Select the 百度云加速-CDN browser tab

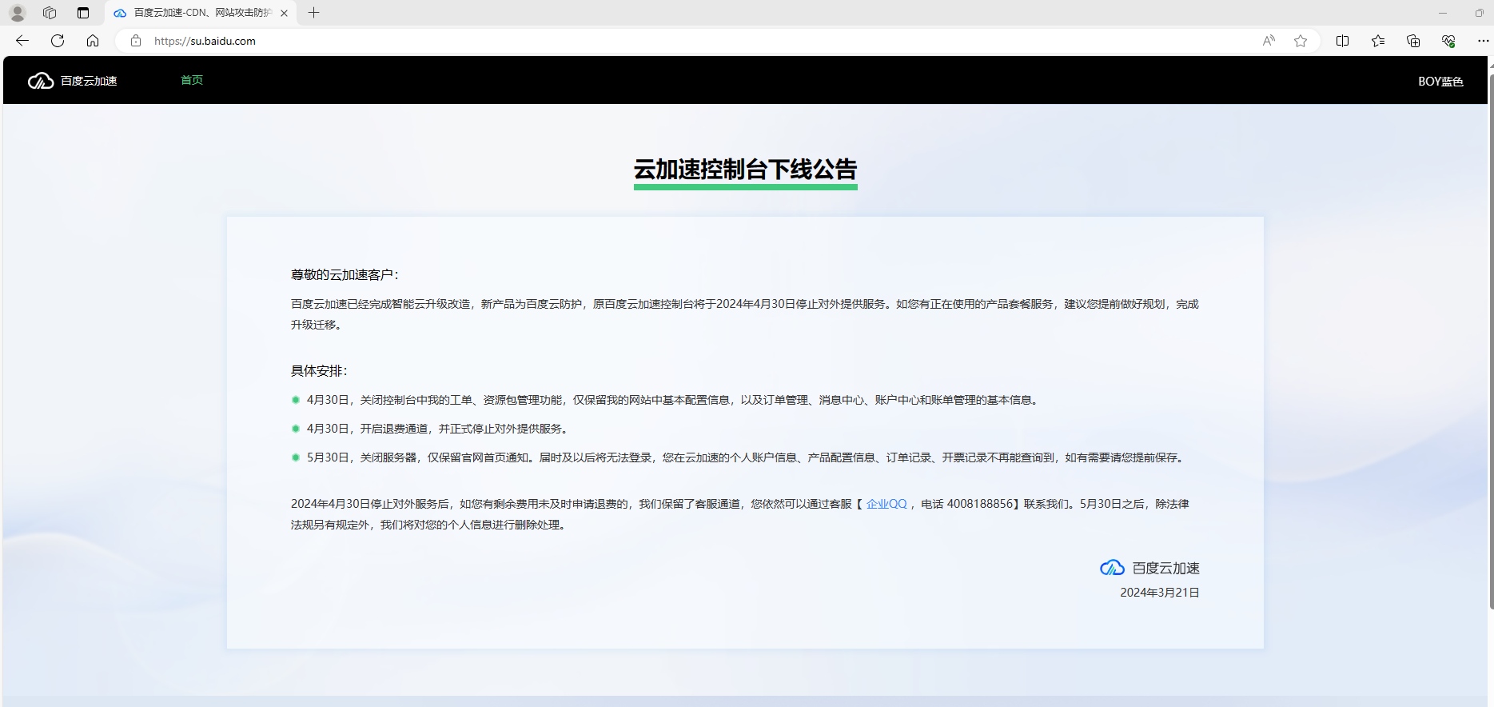tap(201, 13)
